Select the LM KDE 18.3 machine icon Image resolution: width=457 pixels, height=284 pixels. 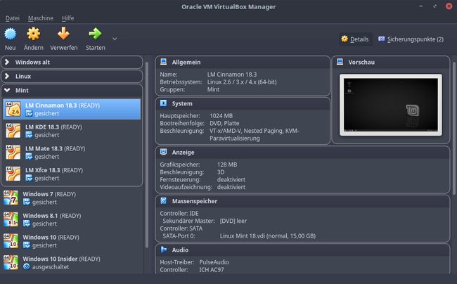13,131
